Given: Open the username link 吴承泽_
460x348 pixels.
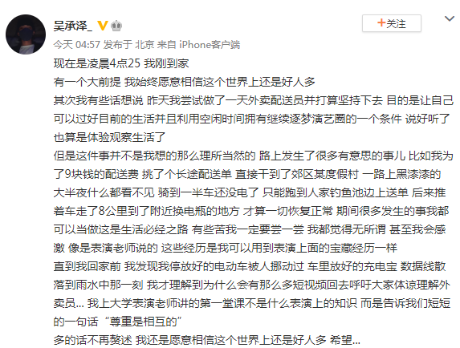Looking at the screenshot, I should point(73,26).
